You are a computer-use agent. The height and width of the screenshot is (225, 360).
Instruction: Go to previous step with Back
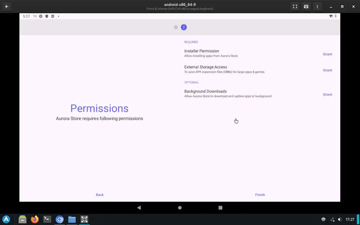click(x=100, y=195)
